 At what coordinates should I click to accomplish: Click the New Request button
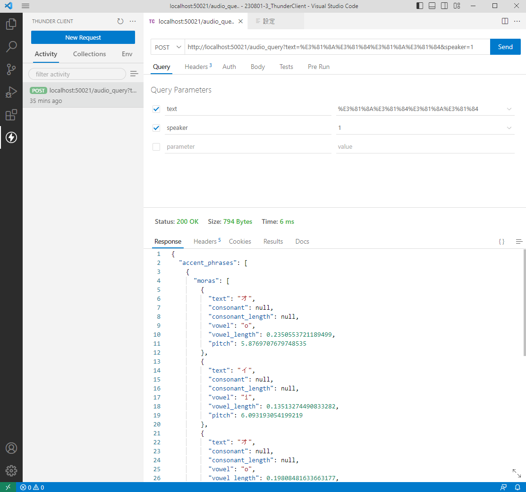click(x=83, y=37)
